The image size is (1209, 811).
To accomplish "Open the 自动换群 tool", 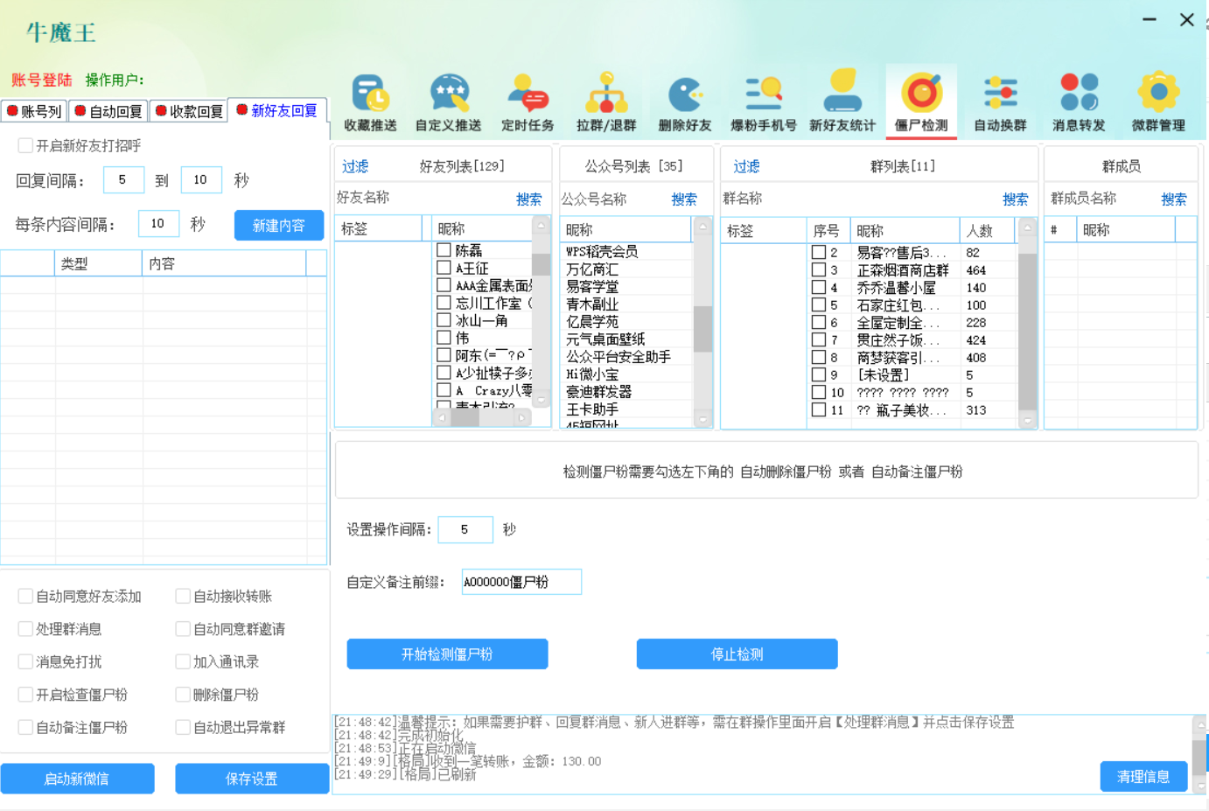I will point(1000,102).
